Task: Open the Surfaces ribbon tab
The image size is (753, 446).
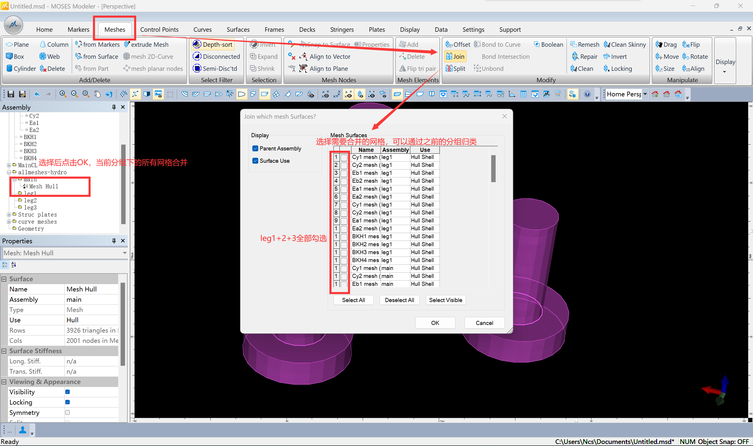Action: (x=238, y=29)
